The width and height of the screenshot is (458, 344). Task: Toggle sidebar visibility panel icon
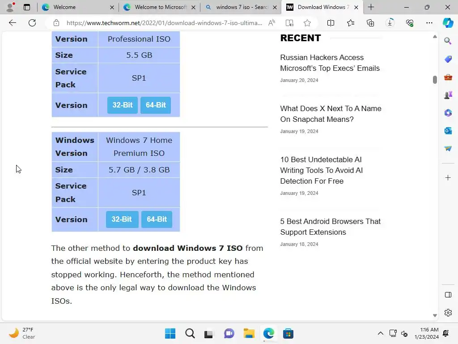tap(448, 295)
